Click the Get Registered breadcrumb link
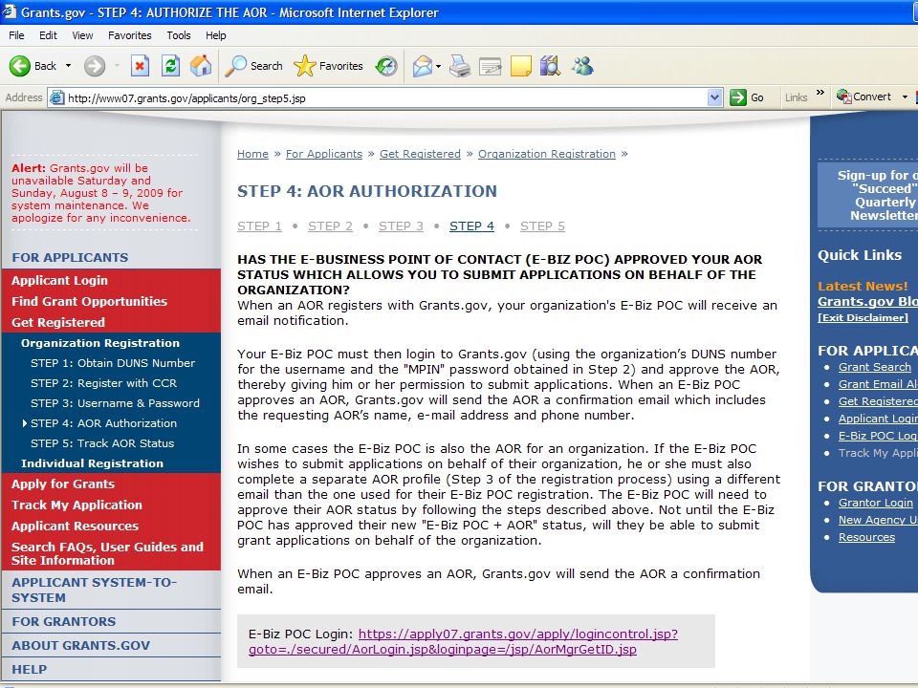 click(421, 154)
